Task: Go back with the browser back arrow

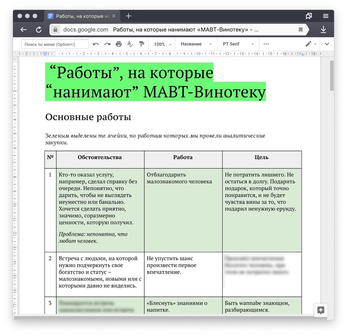Action: point(23,30)
